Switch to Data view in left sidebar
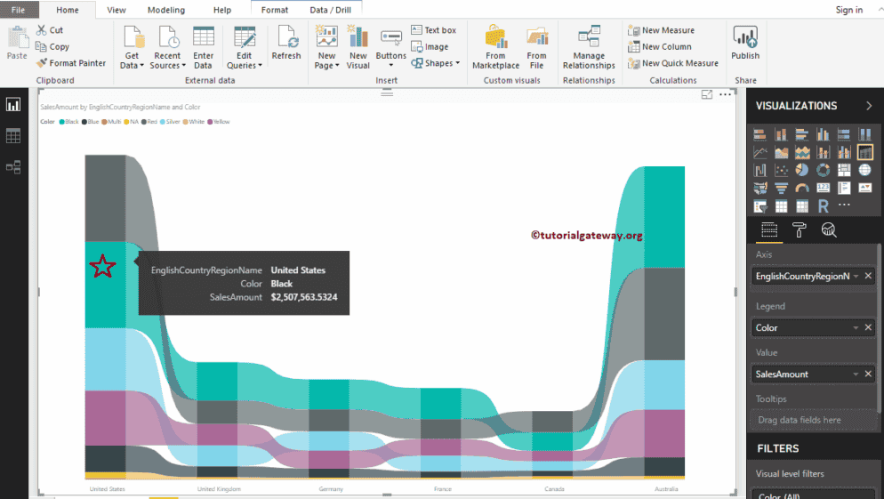 (x=13, y=136)
